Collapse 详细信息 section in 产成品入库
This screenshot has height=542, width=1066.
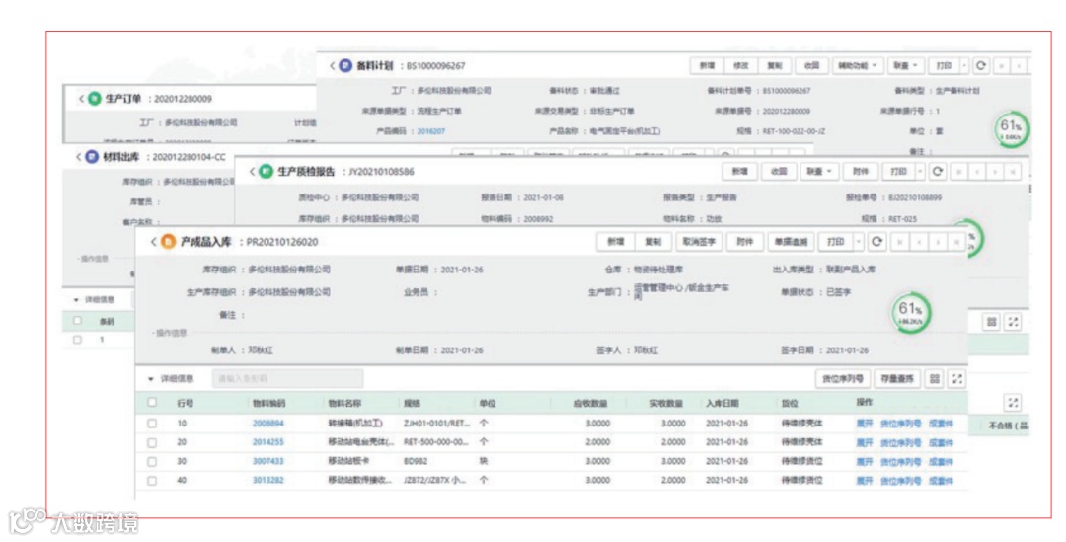pos(151,379)
